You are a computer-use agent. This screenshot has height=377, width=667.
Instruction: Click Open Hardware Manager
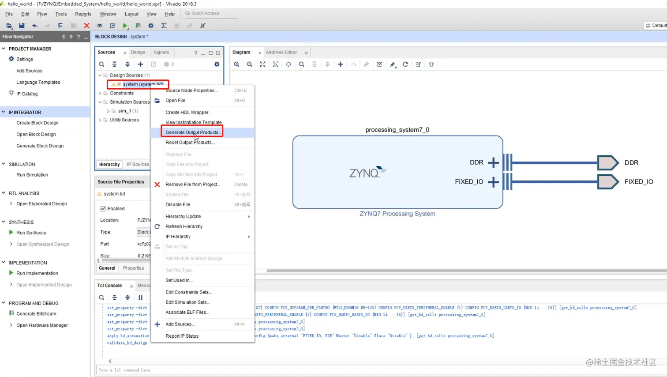pyautogui.click(x=42, y=325)
